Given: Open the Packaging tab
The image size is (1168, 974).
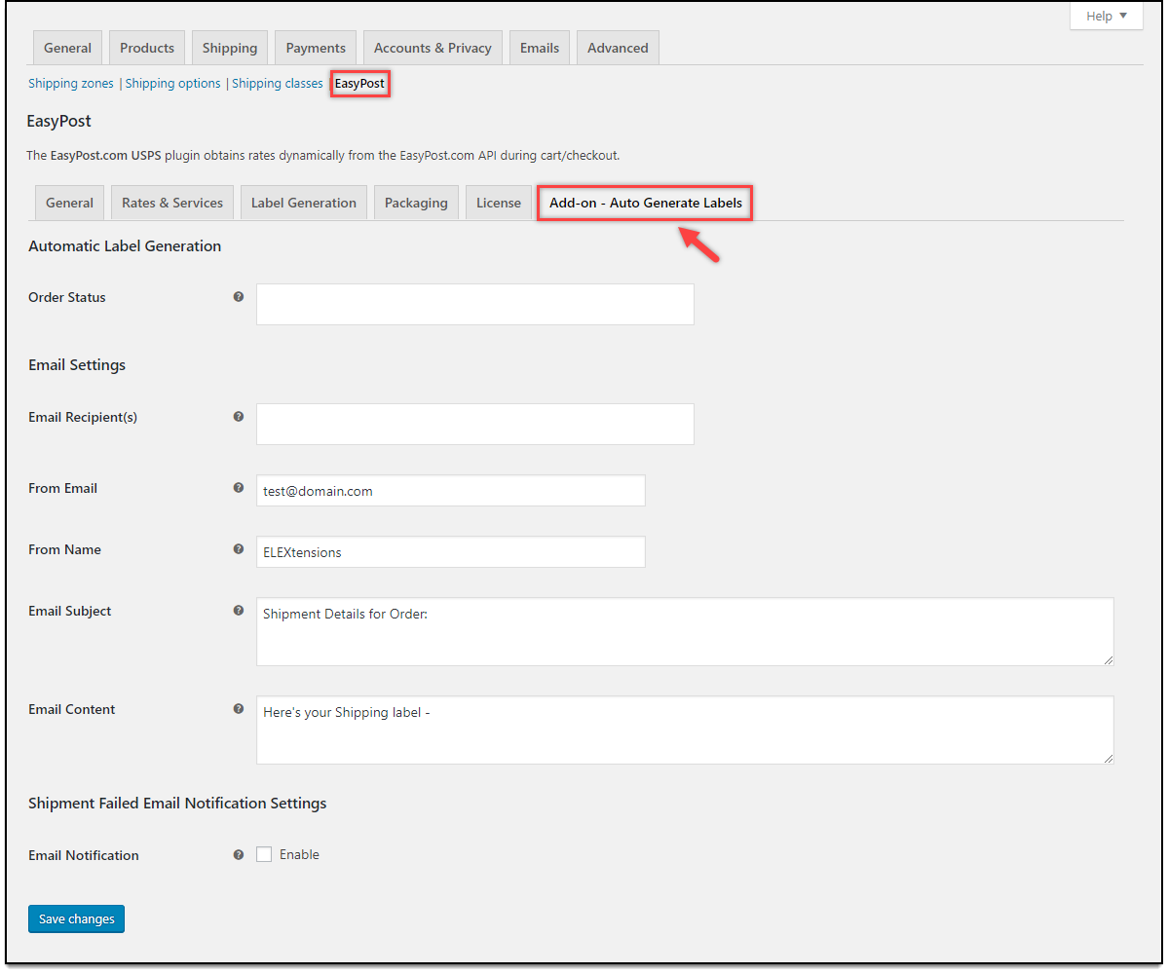Looking at the screenshot, I should coord(416,203).
